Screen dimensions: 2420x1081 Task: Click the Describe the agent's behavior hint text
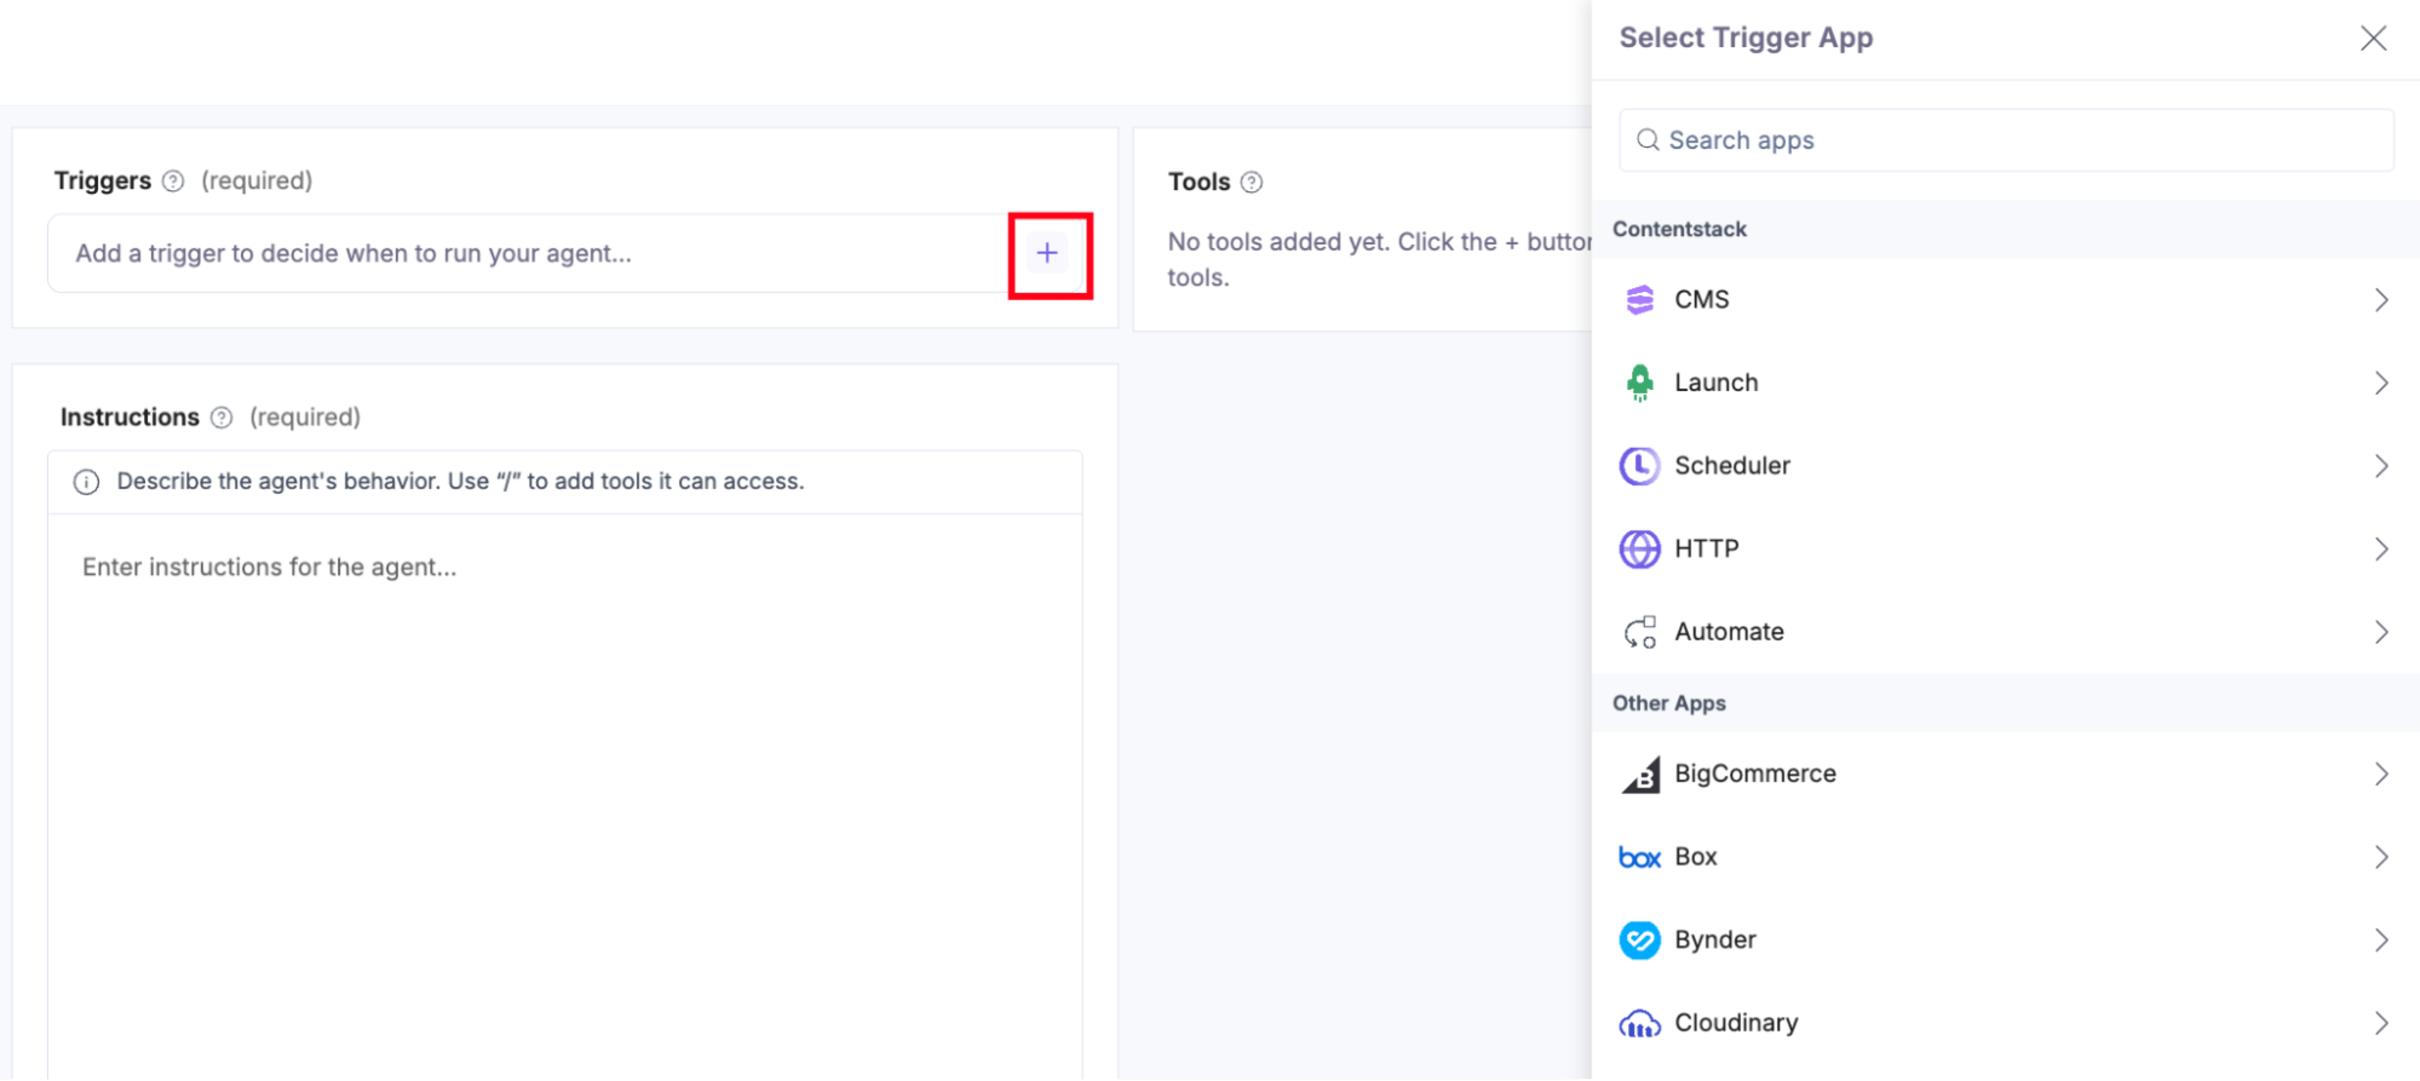[x=460, y=482]
